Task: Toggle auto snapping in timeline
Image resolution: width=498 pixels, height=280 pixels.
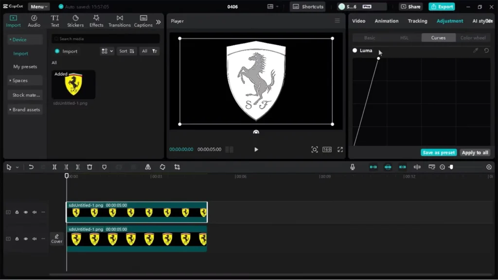Action: pos(388,167)
